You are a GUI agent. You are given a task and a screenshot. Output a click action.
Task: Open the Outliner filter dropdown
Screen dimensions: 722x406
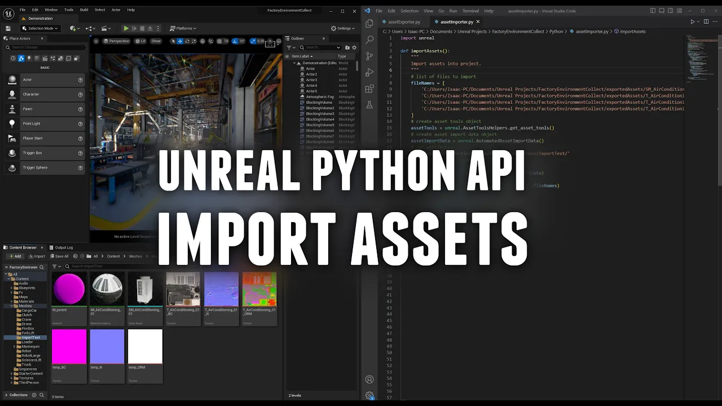(291, 48)
